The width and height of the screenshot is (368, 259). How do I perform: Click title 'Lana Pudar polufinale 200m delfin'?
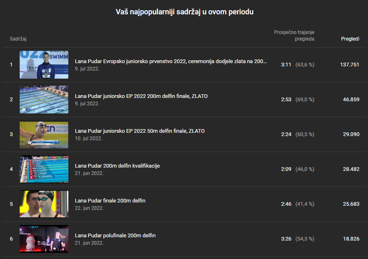pos(115,236)
